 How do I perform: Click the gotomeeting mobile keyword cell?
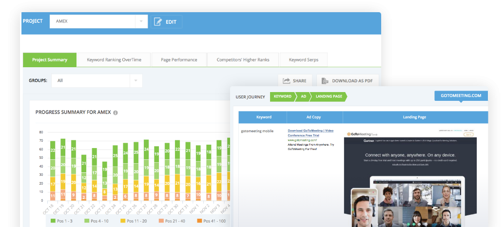point(257,131)
